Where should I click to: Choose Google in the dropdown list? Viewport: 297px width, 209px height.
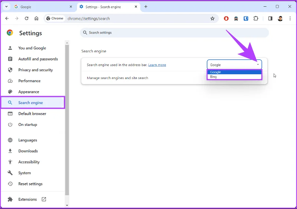pyautogui.click(x=234, y=72)
